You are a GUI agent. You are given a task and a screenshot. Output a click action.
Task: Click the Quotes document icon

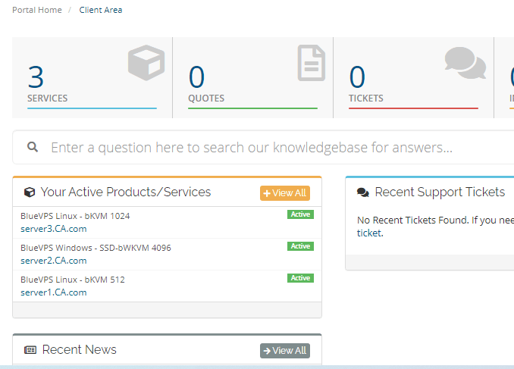click(x=312, y=63)
